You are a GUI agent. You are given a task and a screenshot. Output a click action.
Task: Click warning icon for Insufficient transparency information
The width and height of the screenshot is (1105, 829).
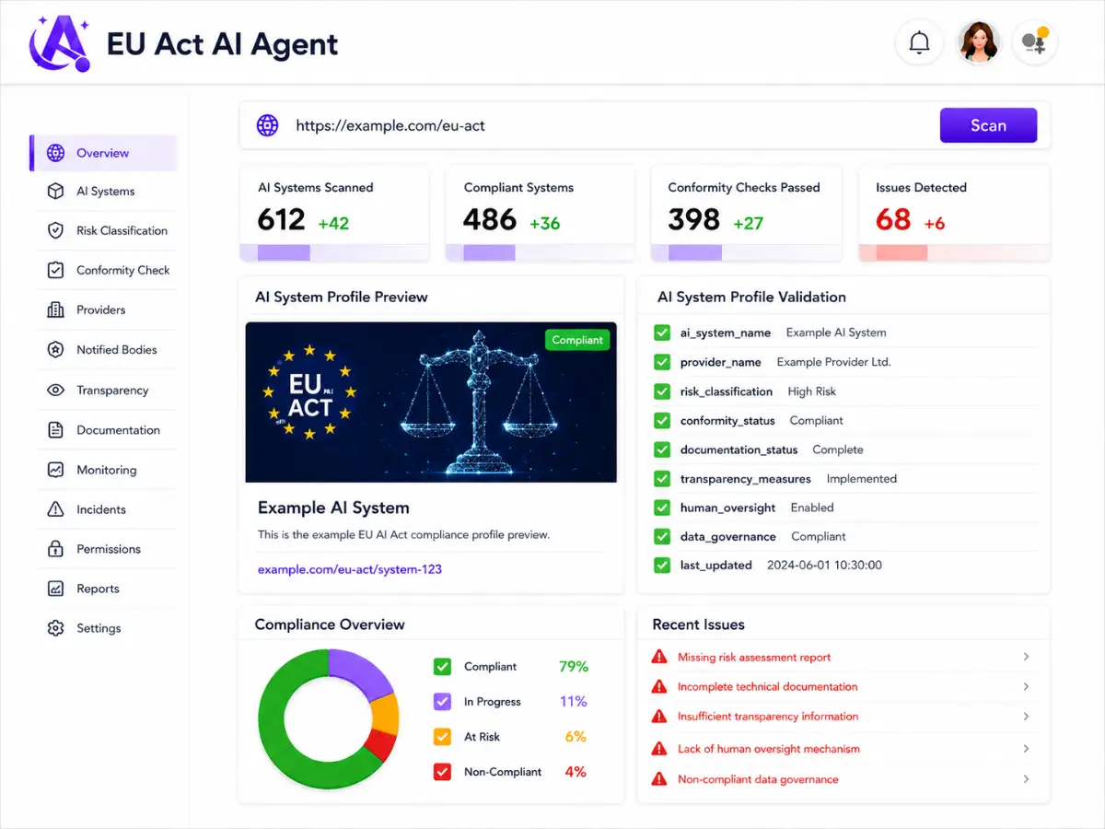point(658,716)
